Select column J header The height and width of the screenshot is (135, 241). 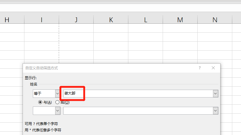pos(76,20)
